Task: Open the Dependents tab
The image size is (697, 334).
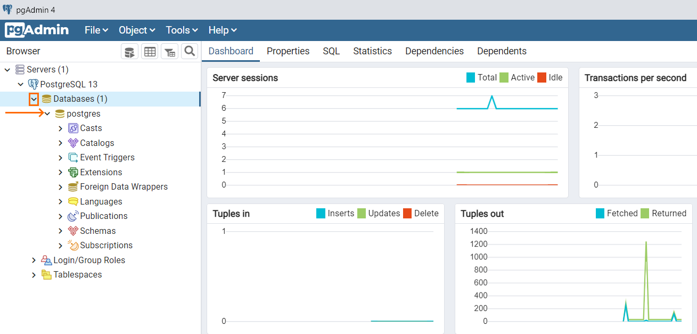Action: point(502,51)
